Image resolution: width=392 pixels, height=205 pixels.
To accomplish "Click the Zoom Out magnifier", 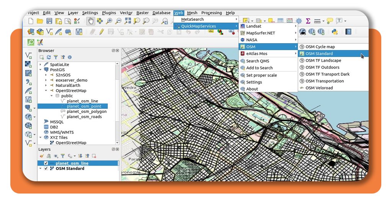I will click(x=118, y=21).
